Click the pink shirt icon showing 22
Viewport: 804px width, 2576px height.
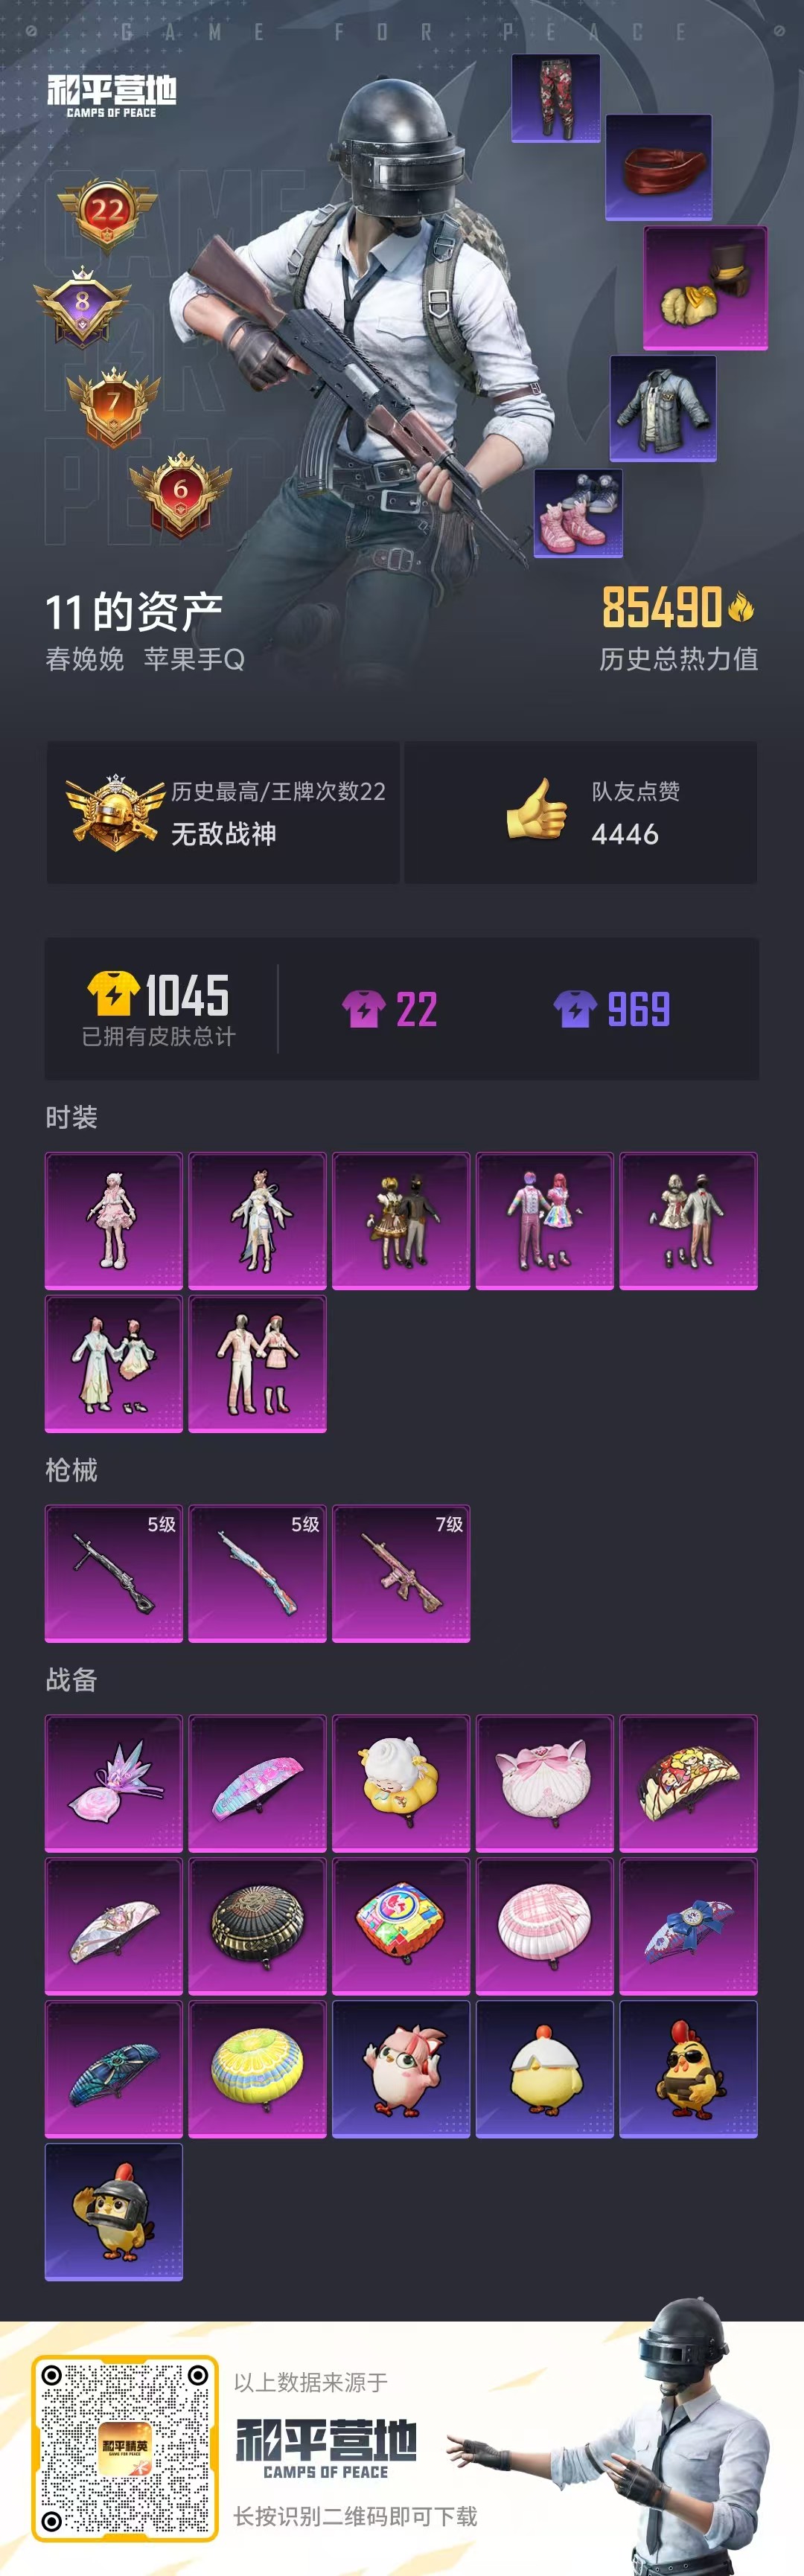[364, 1009]
